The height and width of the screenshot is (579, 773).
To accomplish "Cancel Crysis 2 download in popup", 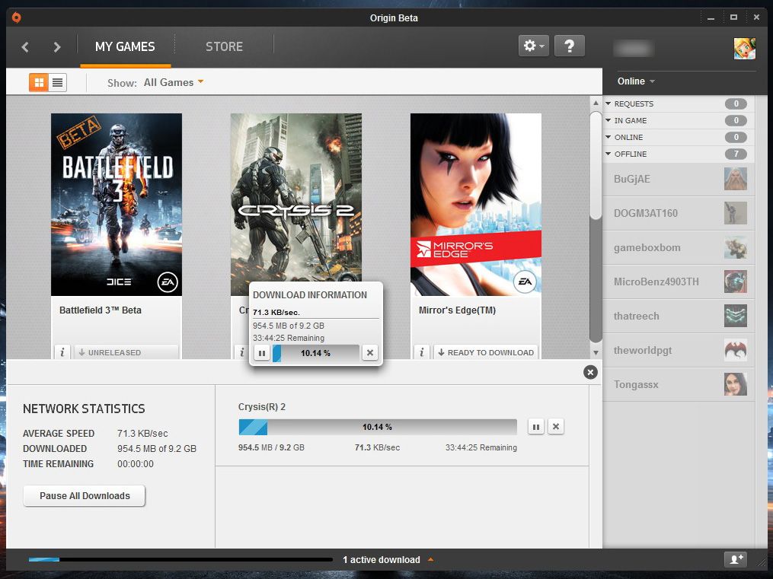I will (369, 353).
